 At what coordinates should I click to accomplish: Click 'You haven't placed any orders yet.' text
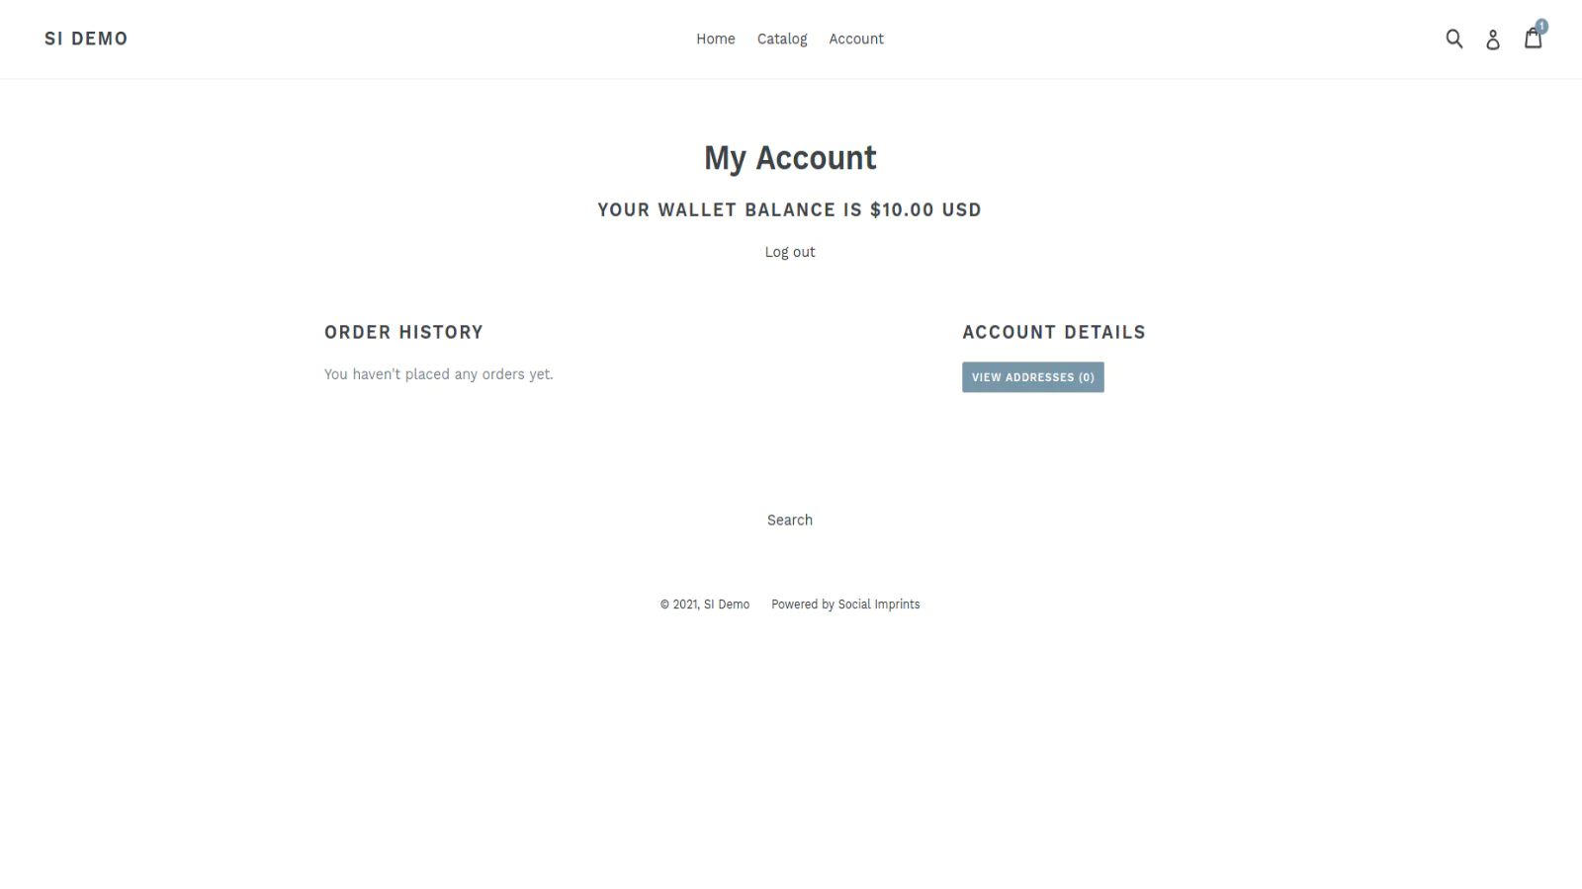tap(439, 374)
